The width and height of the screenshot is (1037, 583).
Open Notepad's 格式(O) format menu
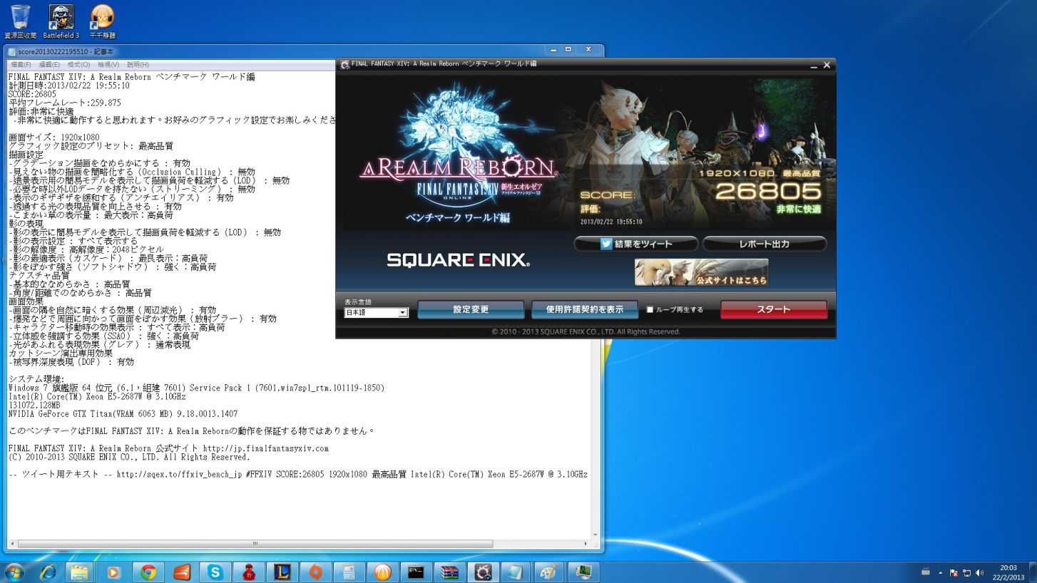(78, 65)
